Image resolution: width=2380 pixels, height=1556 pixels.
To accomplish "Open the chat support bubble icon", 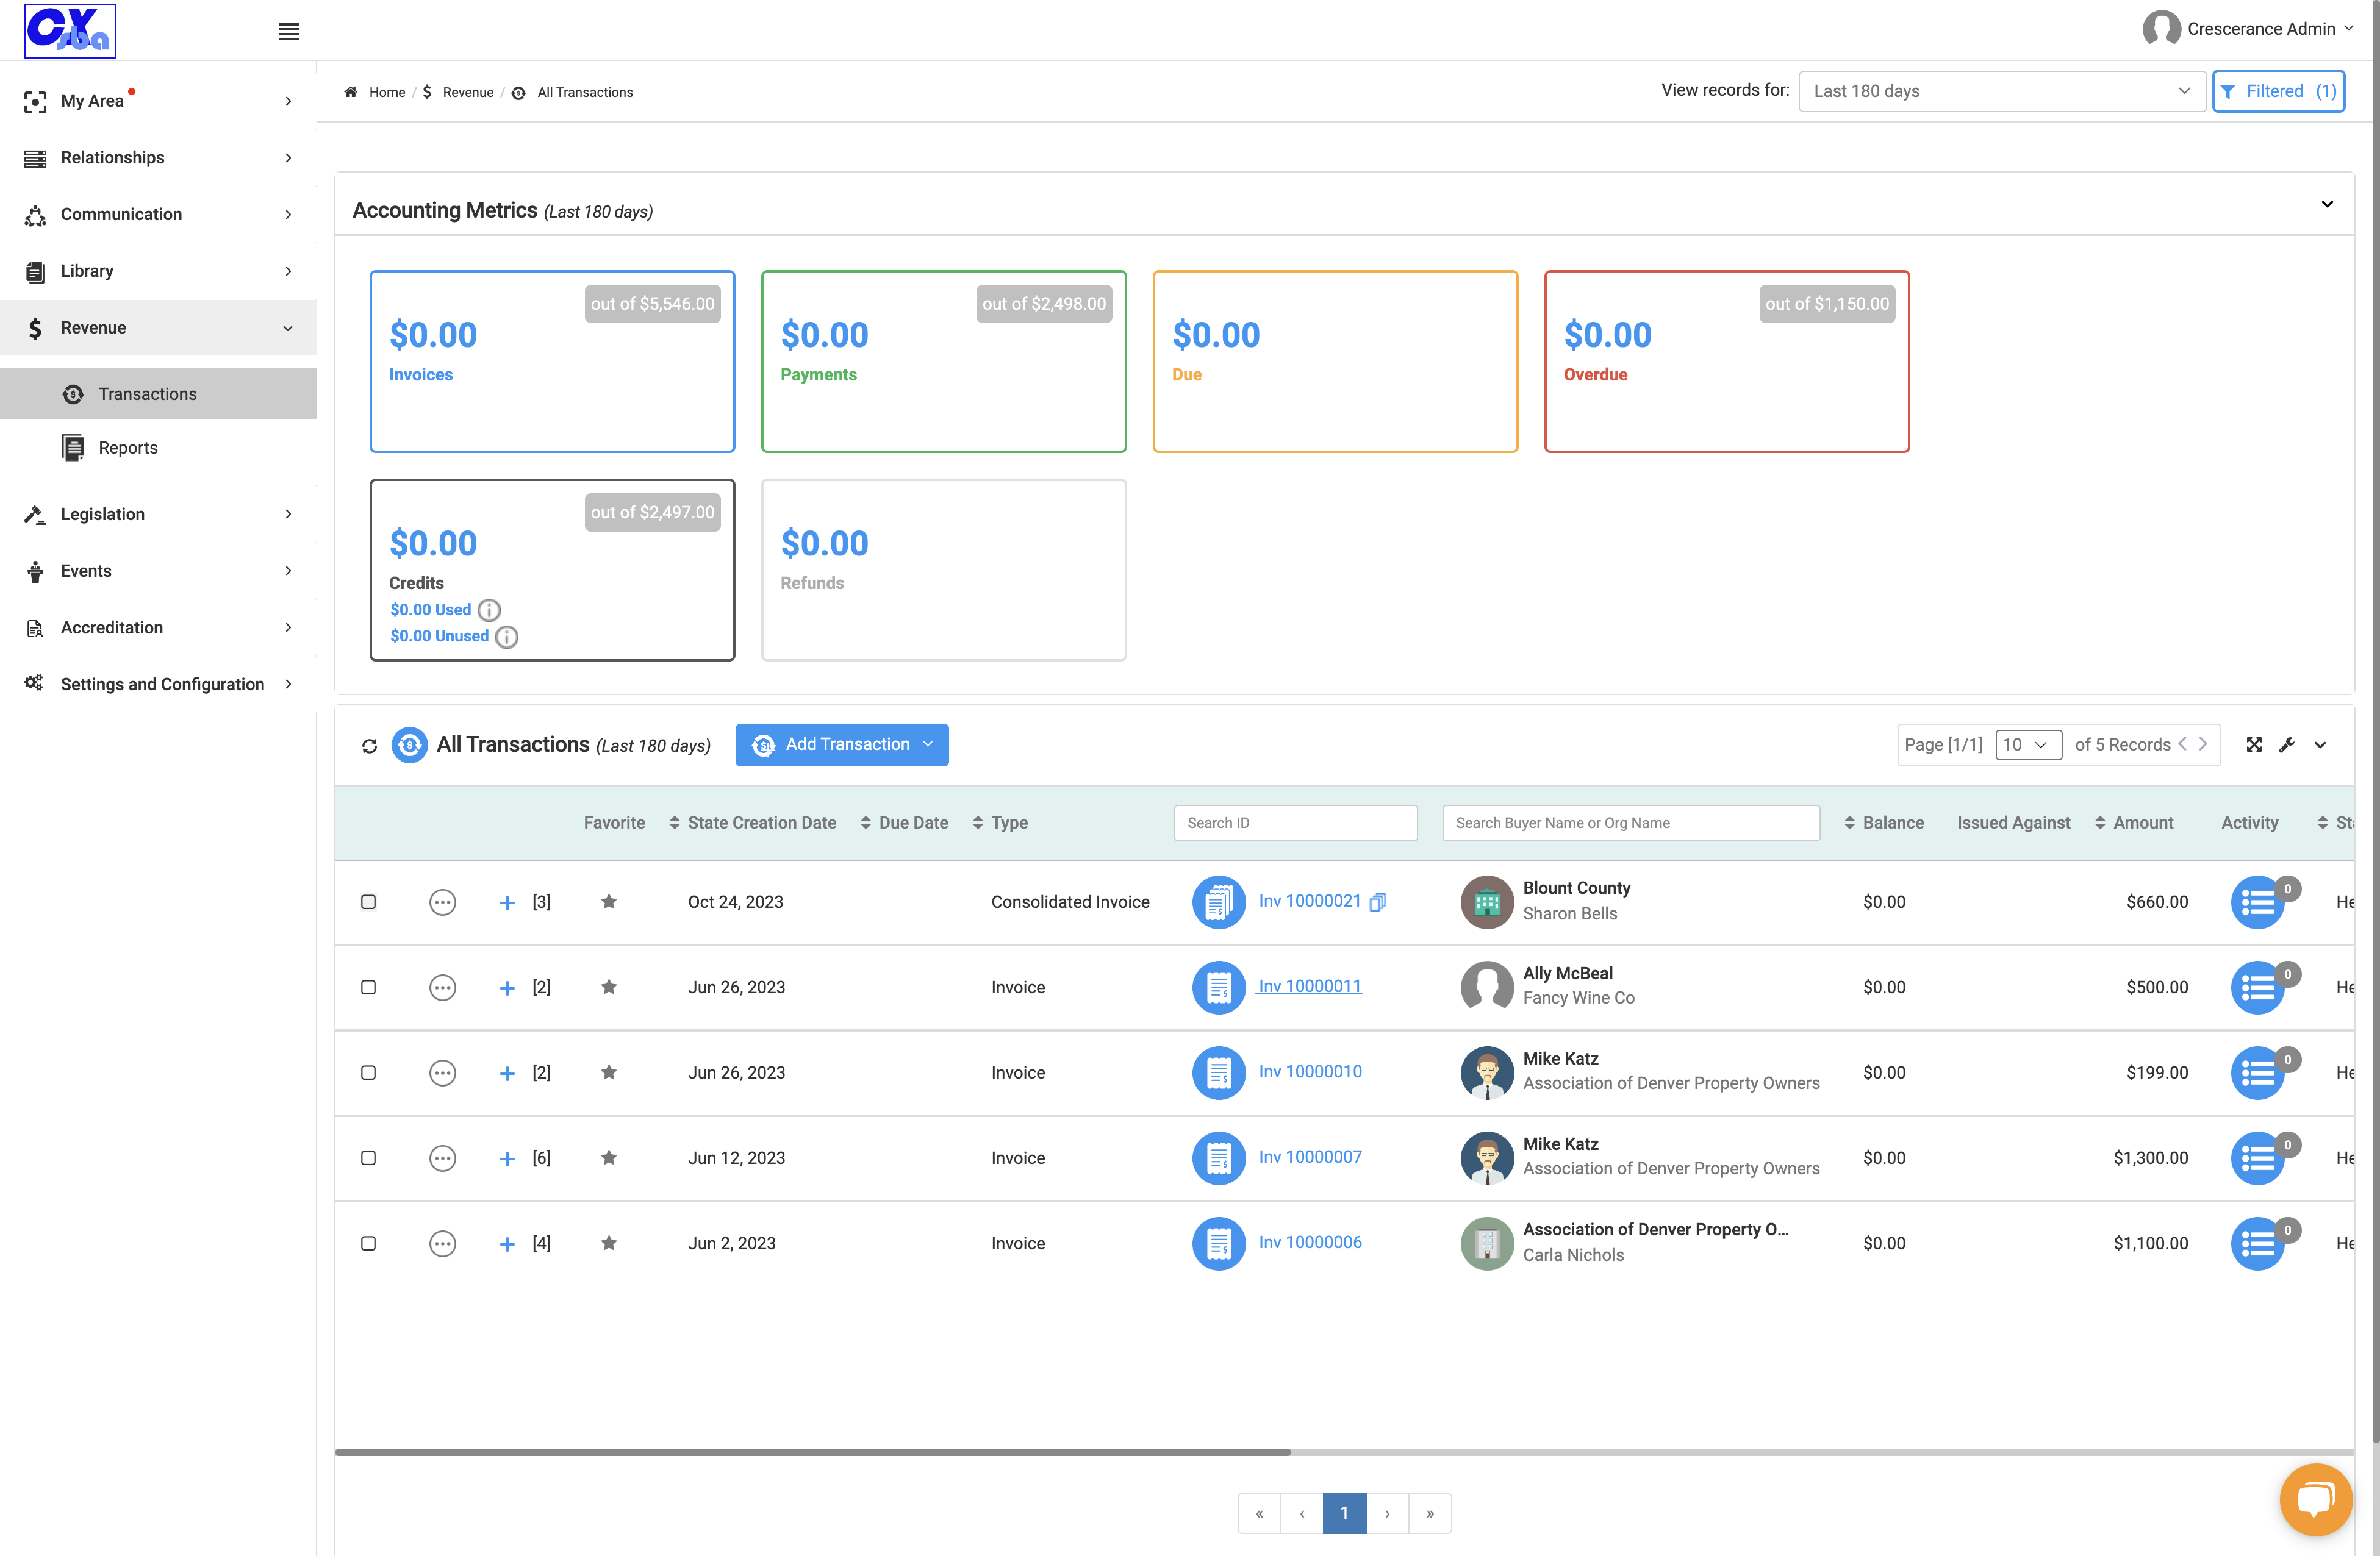I will [x=2315, y=1499].
